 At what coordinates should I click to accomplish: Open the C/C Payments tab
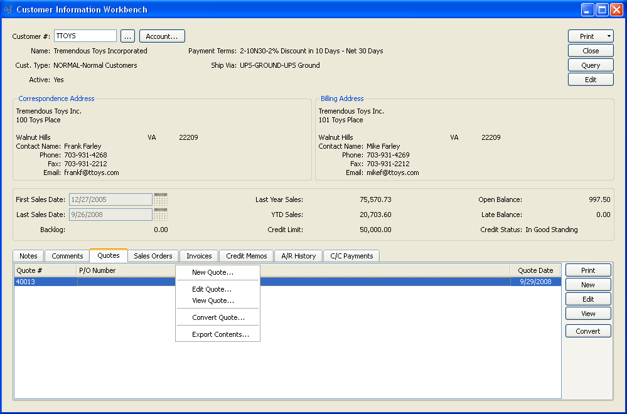[x=351, y=256]
